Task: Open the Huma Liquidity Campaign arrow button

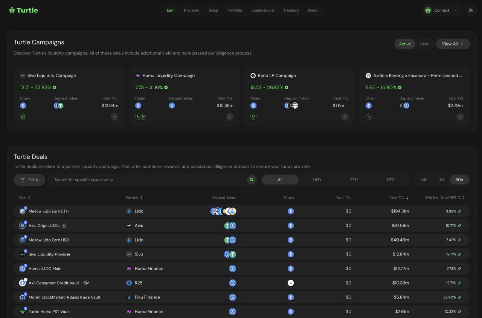Action: coord(230,117)
